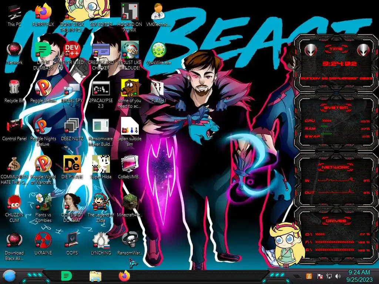Open the taskbar clock showing 9:24 AM

pyautogui.click(x=359, y=276)
